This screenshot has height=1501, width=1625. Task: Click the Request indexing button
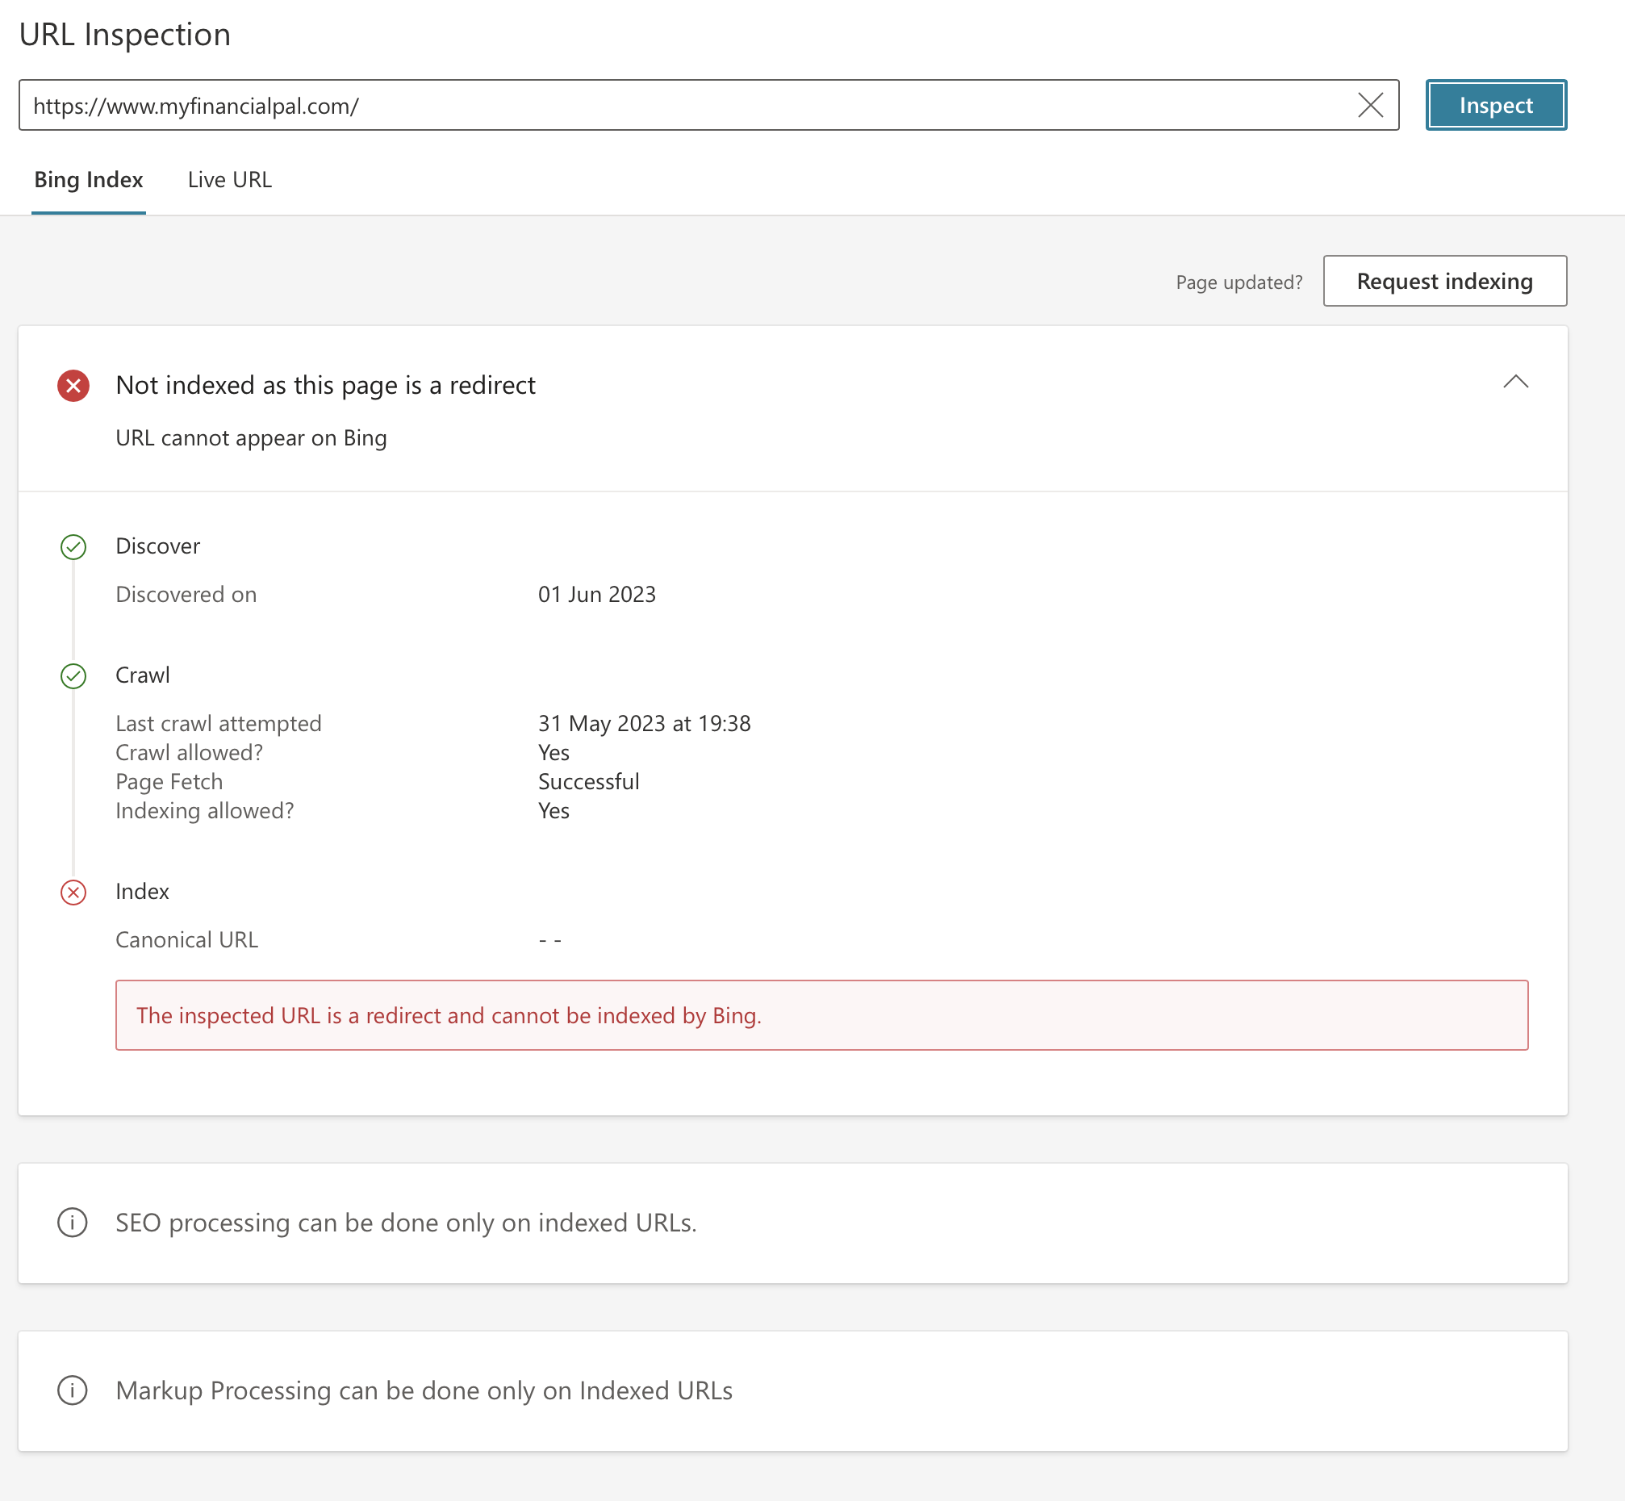point(1444,281)
